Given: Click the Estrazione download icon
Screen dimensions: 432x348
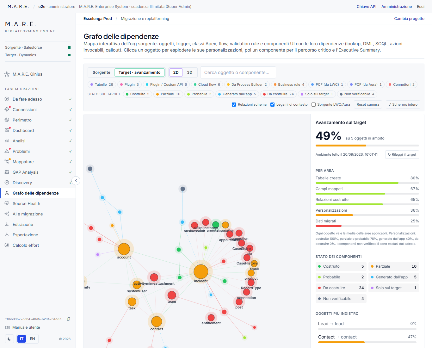Looking at the screenshot, I should [7, 224].
